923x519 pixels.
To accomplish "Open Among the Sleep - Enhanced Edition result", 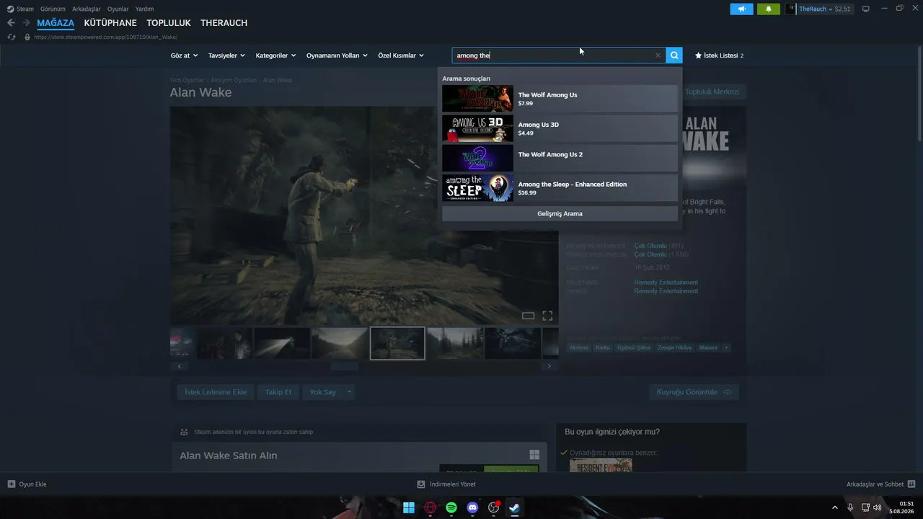I will (560, 188).
